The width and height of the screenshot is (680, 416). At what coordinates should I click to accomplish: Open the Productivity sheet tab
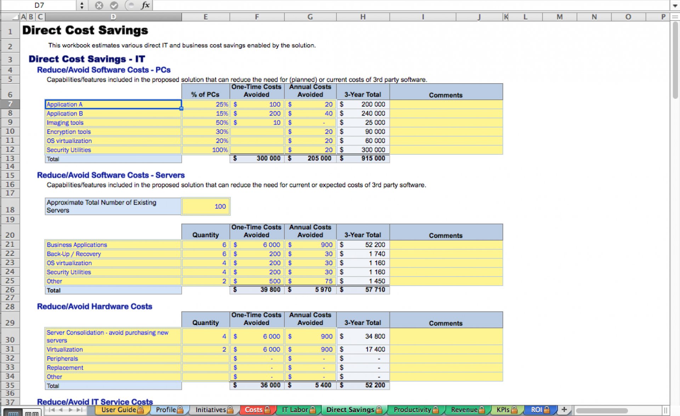coord(416,410)
